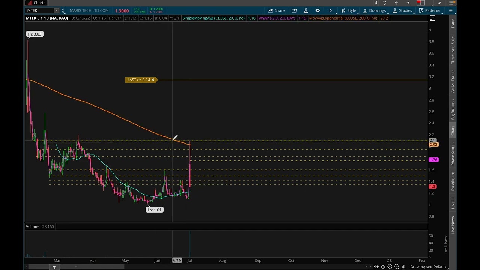Viewport: 480px width, 270px height.
Task: Select the Chart sidebar tab
Action: [453, 130]
